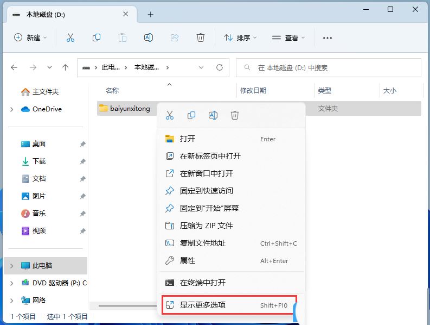Expand the 网络 tree node
The height and width of the screenshot is (325, 430).
coord(12,301)
